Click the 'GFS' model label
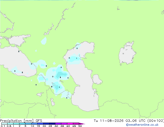 (39, 121)
